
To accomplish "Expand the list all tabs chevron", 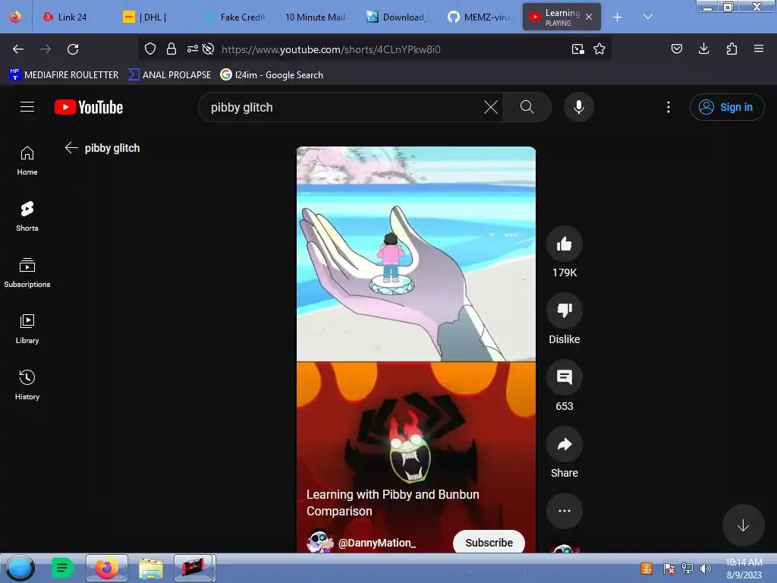I will click(x=648, y=17).
